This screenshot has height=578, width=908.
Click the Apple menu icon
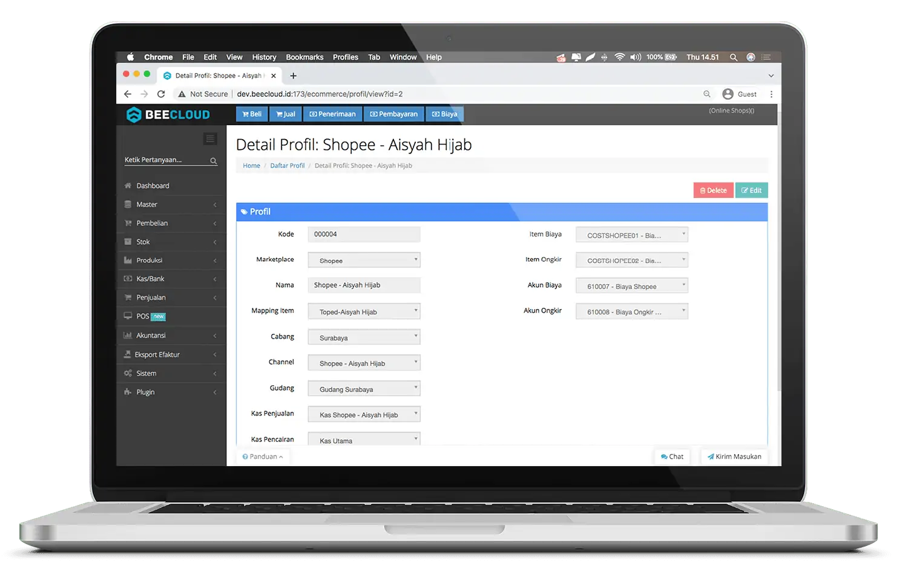[130, 57]
